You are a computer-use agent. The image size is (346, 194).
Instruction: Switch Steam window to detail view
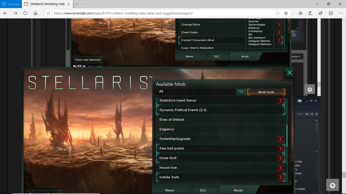pos(307,114)
